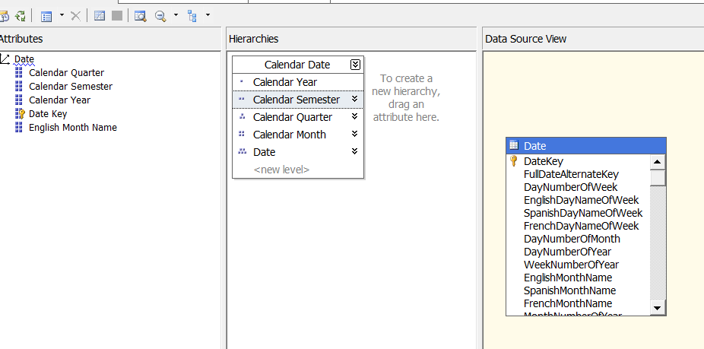
Task: Select the DateKey column
Action: 544,161
